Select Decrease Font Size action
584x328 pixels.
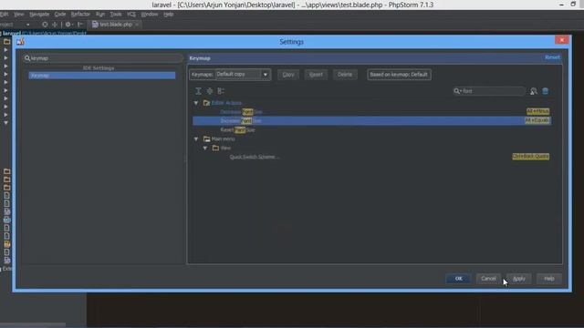click(241, 111)
